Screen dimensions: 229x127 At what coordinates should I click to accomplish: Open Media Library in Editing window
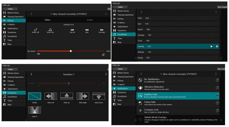[14, 13]
